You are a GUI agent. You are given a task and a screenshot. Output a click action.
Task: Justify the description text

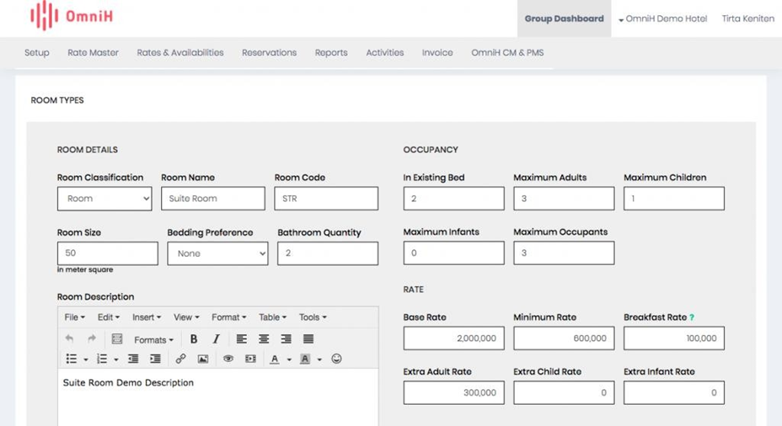308,338
